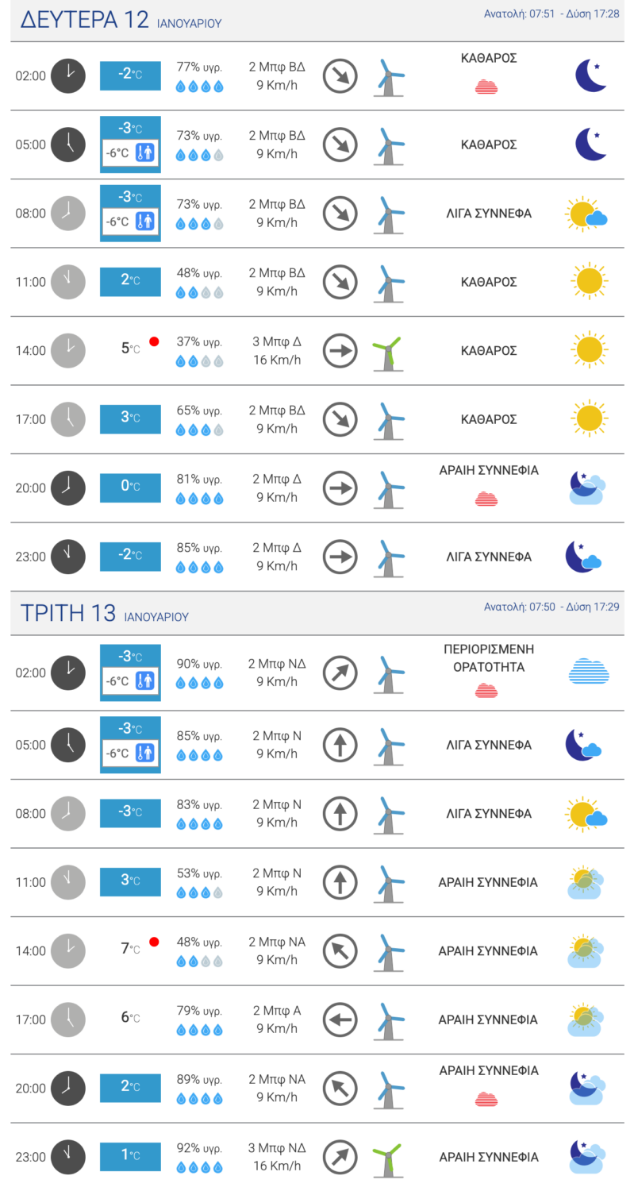Click the red cloud icon under Monday 02:00 ΚΑΘΑΡΟΣ
The image size is (634, 1191).
486,87
